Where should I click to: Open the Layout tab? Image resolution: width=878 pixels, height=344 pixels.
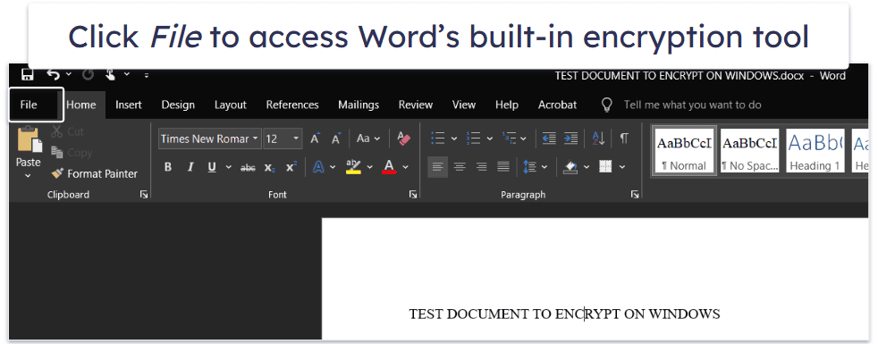pos(230,105)
